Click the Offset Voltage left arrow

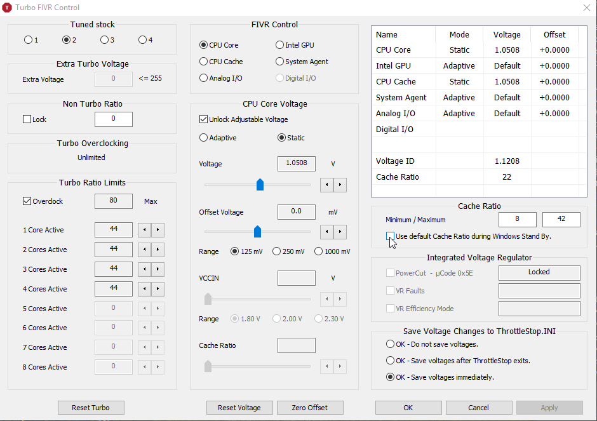(x=327, y=232)
